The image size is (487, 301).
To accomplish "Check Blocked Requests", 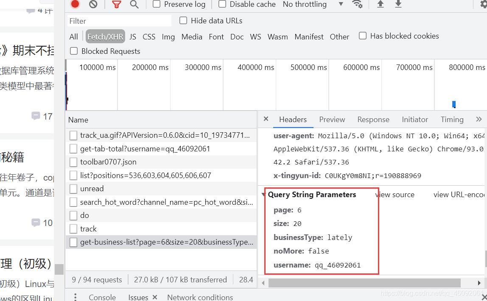I will (x=74, y=51).
